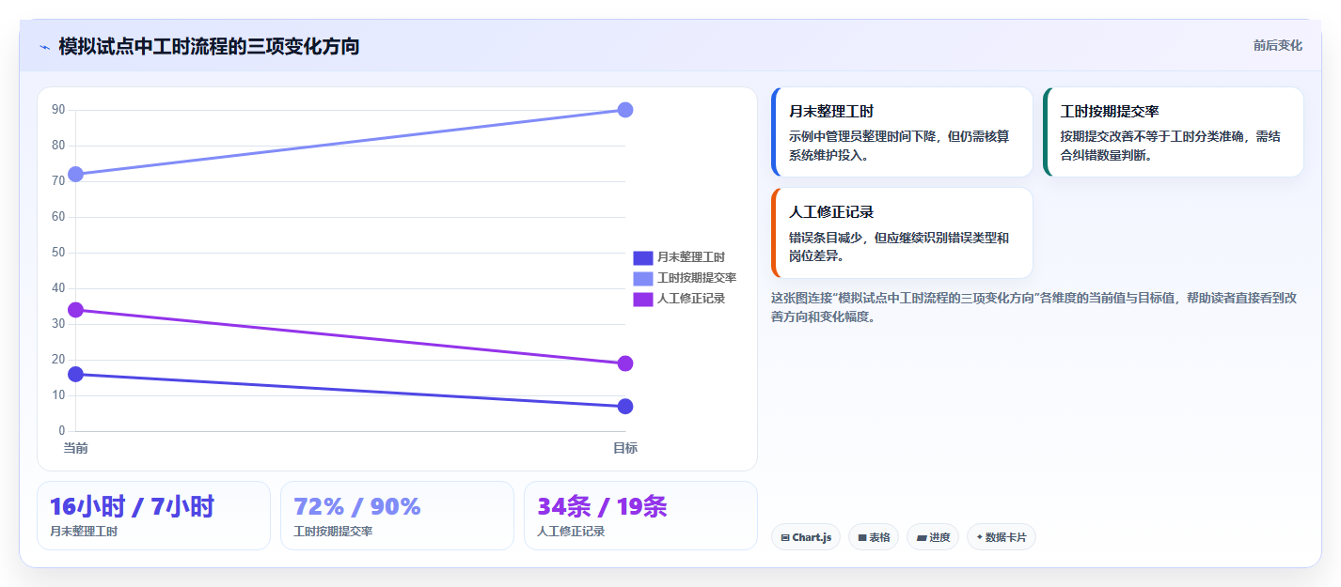Click the 19 data point at 目标
This screenshot has height=587, width=1341.
[625, 363]
